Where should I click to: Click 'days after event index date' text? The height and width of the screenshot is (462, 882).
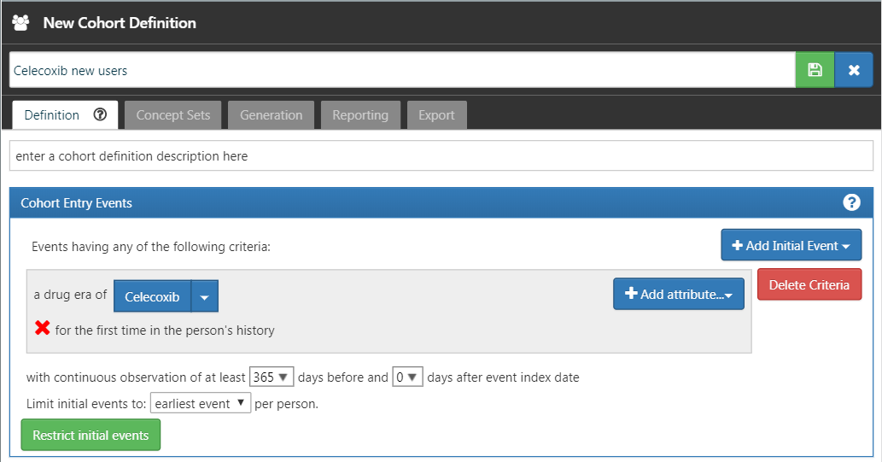[x=503, y=377]
